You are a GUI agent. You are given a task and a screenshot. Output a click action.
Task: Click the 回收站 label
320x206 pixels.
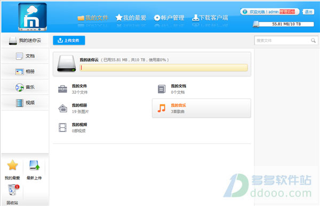click(x=12, y=203)
